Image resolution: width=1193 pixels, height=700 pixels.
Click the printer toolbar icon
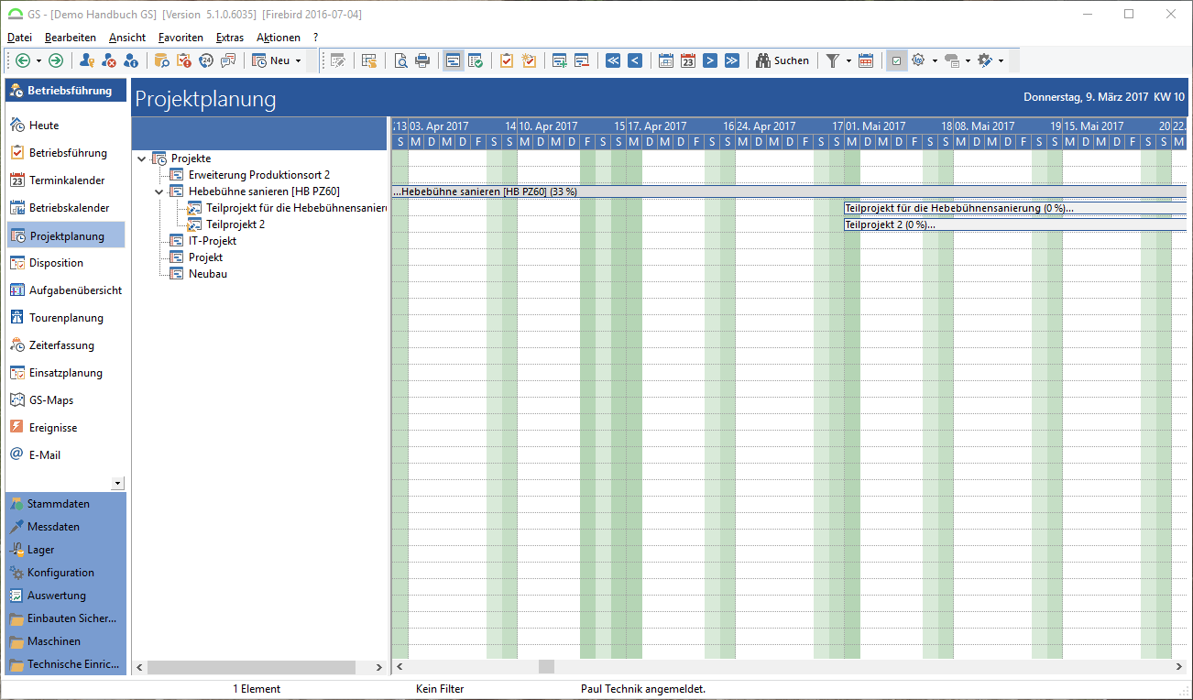pyautogui.click(x=422, y=60)
